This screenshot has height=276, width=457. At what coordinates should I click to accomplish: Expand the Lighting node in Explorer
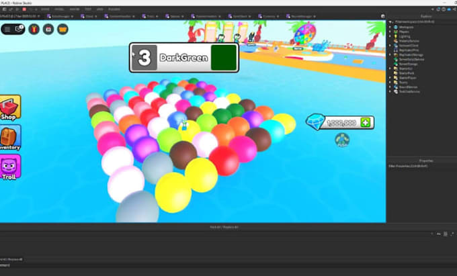[x=390, y=36]
